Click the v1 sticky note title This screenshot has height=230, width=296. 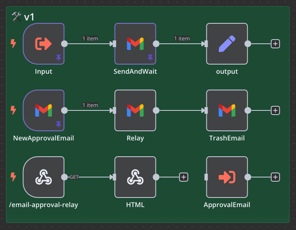pos(29,17)
